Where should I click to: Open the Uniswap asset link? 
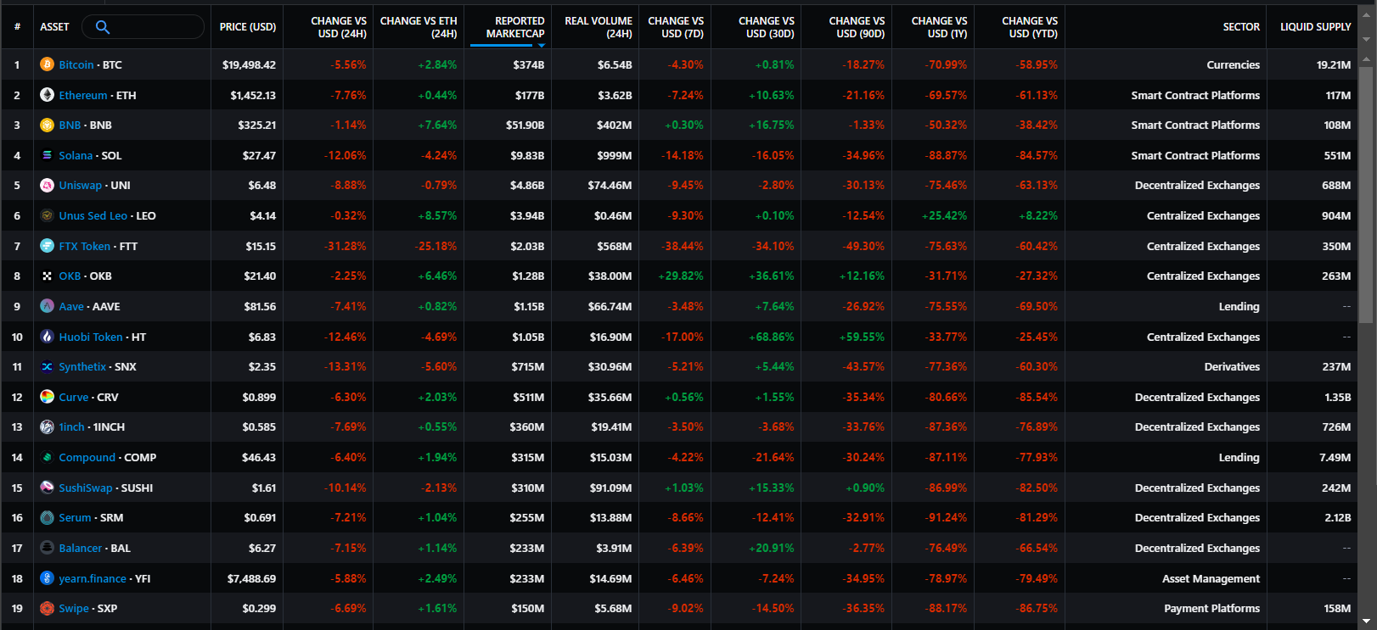80,185
